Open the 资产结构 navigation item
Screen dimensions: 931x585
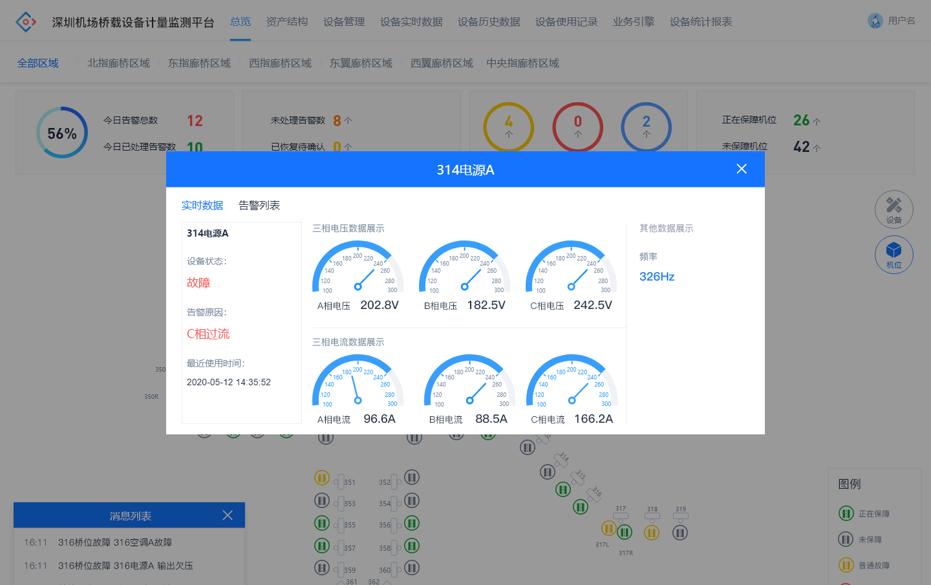pos(287,22)
